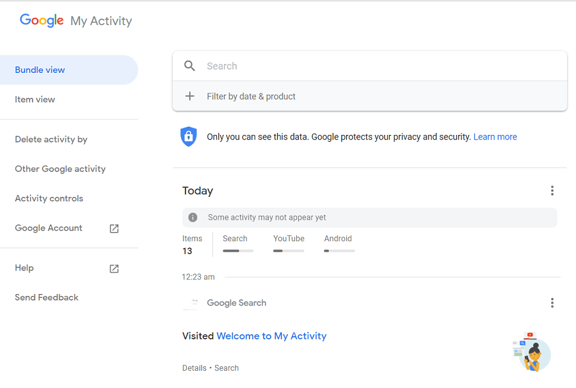The image size is (576, 388).
Task: Click the Search activity progress bar
Action: coord(238,251)
